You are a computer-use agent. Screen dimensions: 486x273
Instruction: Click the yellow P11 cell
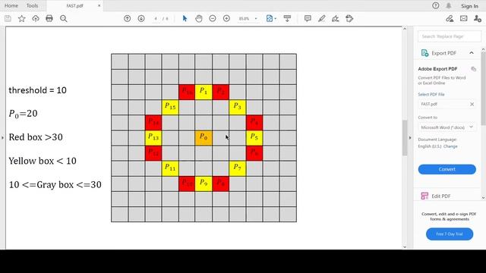[x=170, y=168]
